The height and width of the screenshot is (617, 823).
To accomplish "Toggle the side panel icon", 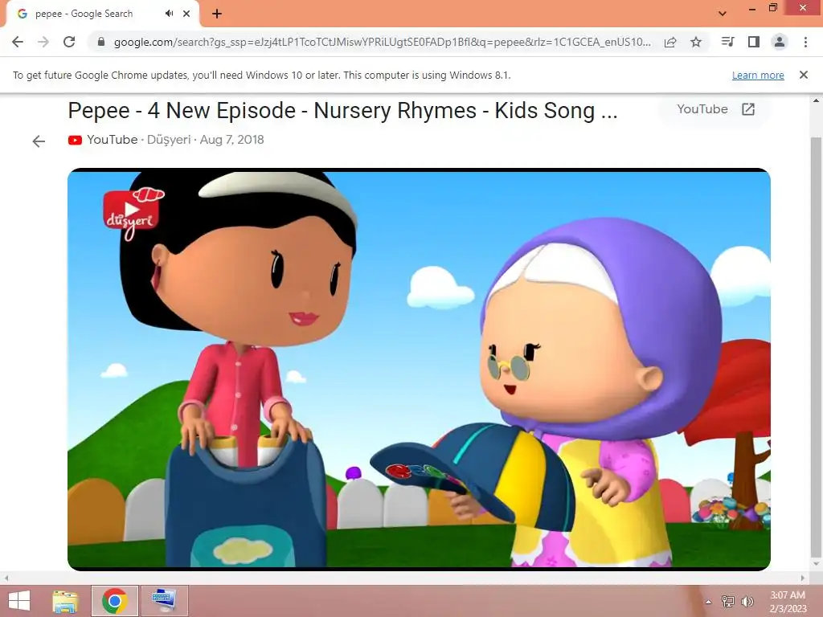I will 754,42.
